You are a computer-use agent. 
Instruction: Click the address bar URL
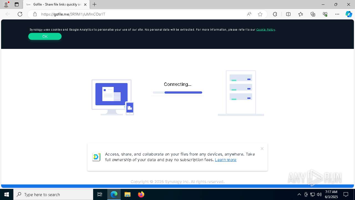click(73, 14)
